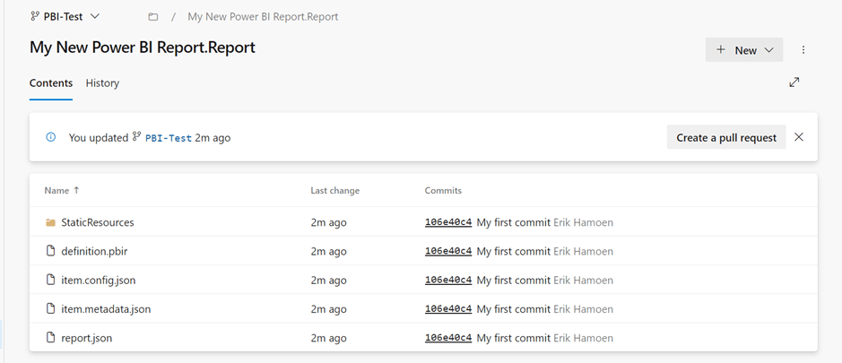The image size is (842, 363).
Task: Click the plus icon on the New button
Action: [x=721, y=49]
